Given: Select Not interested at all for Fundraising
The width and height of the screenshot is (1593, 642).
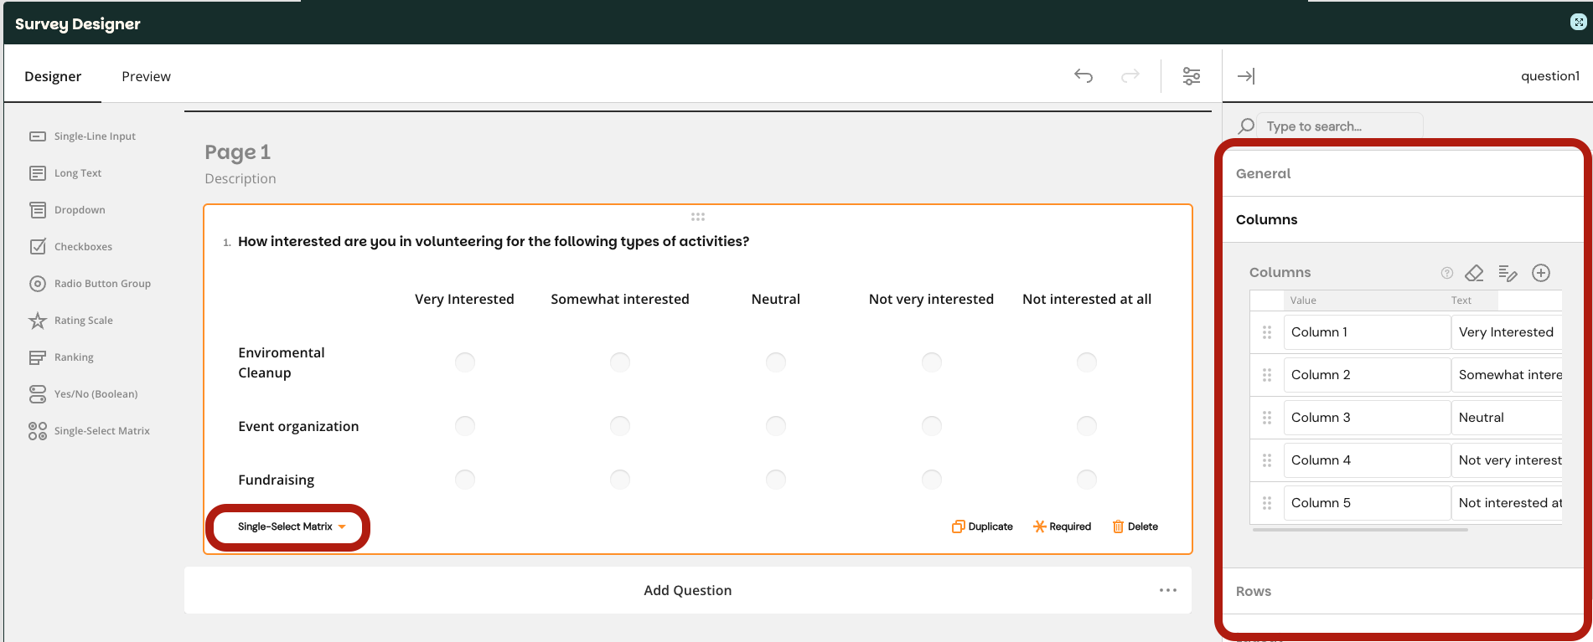Looking at the screenshot, I should (x=1087, y=480).
